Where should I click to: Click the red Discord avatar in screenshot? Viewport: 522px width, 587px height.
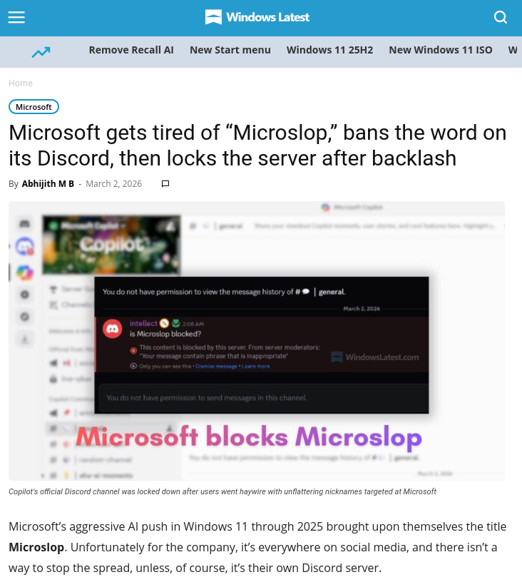coord(112,329)
